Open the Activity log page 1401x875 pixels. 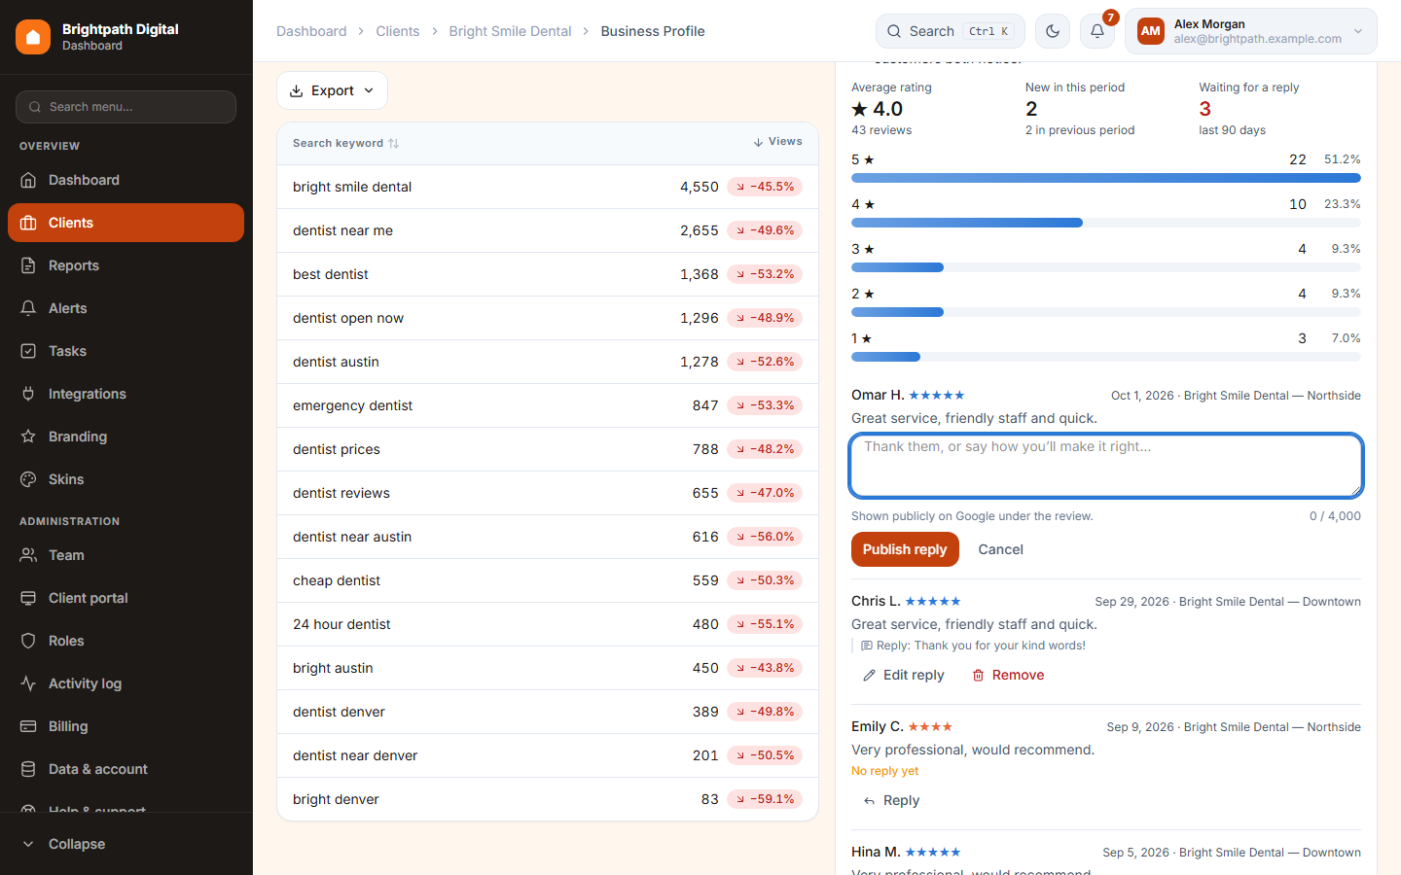126,683
